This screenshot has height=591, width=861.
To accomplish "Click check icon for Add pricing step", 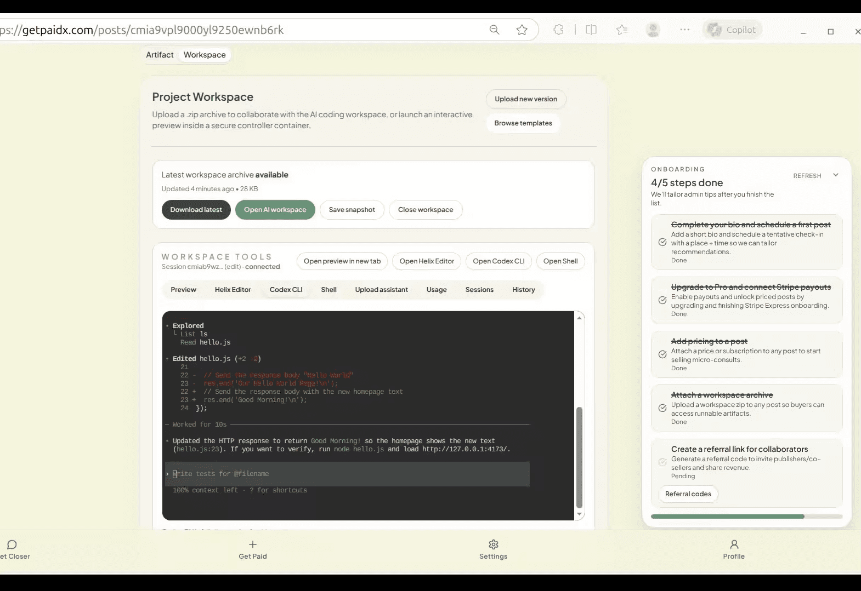I will pyautogui.click(x=662, y=354).
